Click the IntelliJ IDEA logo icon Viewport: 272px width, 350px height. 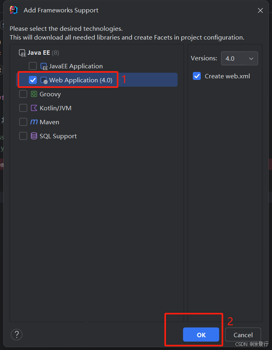pos(14,10)
